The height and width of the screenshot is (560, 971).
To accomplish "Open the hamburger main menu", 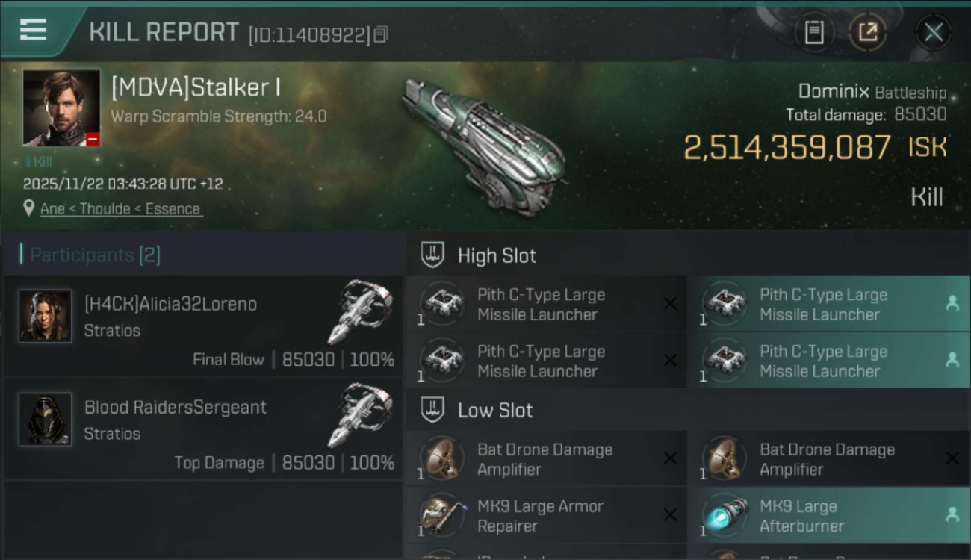I will 33,31.
